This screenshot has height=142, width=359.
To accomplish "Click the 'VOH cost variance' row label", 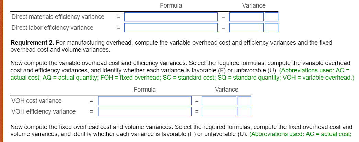I will click(x=36, y=101).
